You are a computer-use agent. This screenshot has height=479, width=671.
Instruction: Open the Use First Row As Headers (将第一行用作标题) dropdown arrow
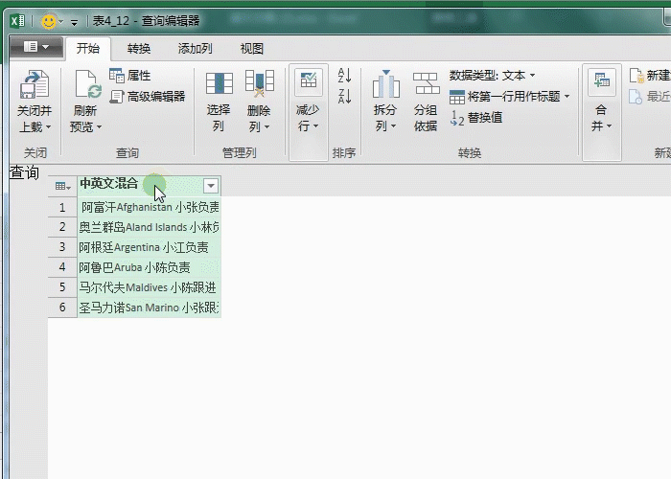(x=567, y=97)
